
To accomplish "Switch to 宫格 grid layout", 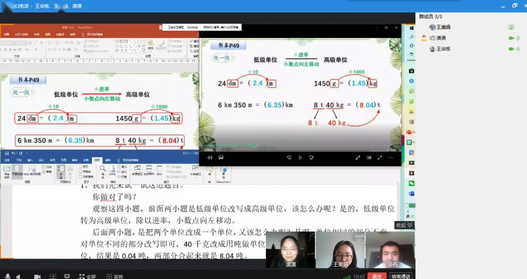I will click(115, 276).
